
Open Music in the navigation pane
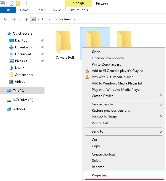tap(17, 68)
